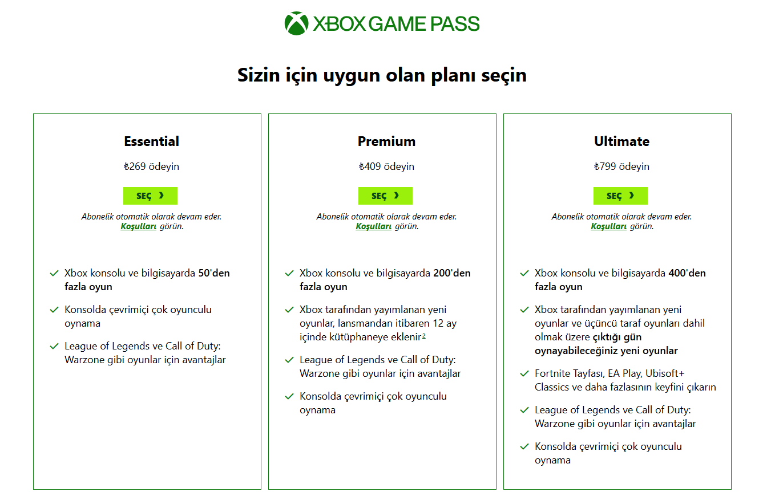Image resolution: width=767 pixels, height=492 pixels.
Task: Open Koşulları link under Essential plan
Action: [139, 226]
